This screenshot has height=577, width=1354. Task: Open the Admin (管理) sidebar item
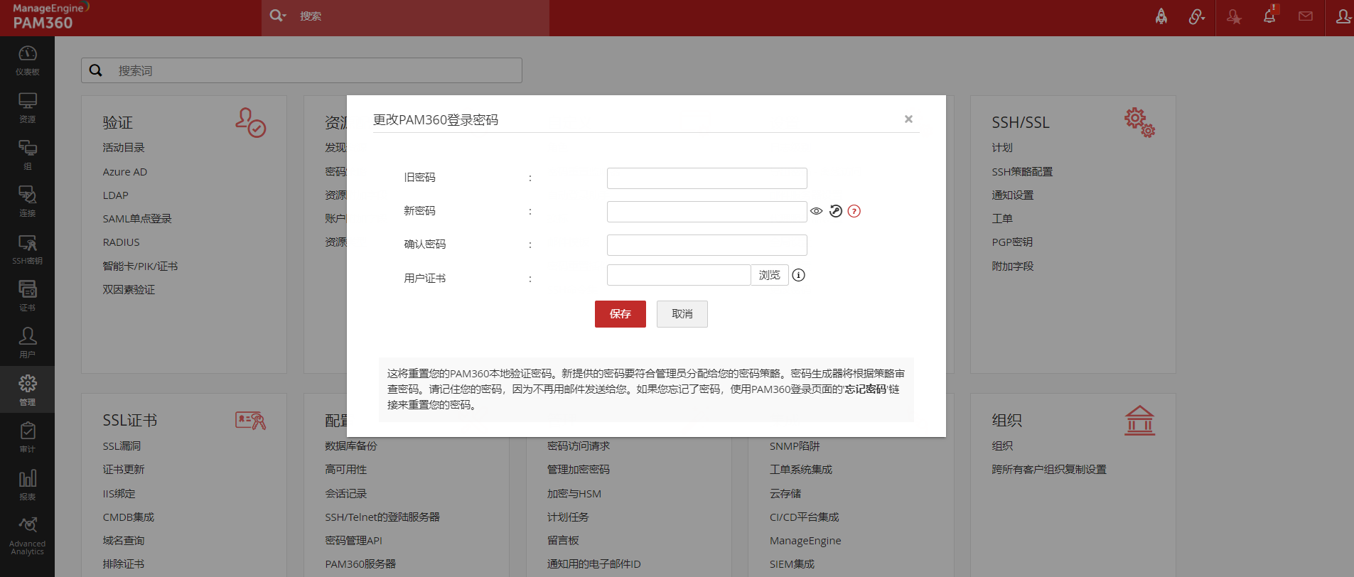pos(27,389)
